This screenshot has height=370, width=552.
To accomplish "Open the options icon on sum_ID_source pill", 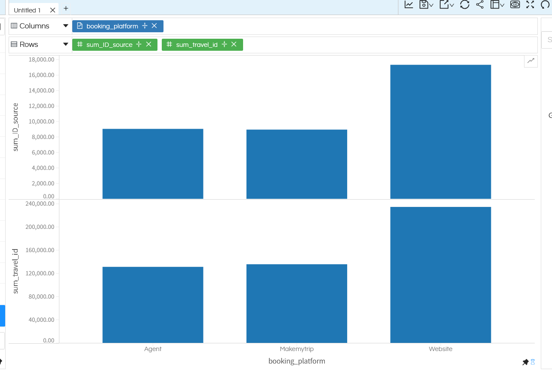I will coord(139,44).
